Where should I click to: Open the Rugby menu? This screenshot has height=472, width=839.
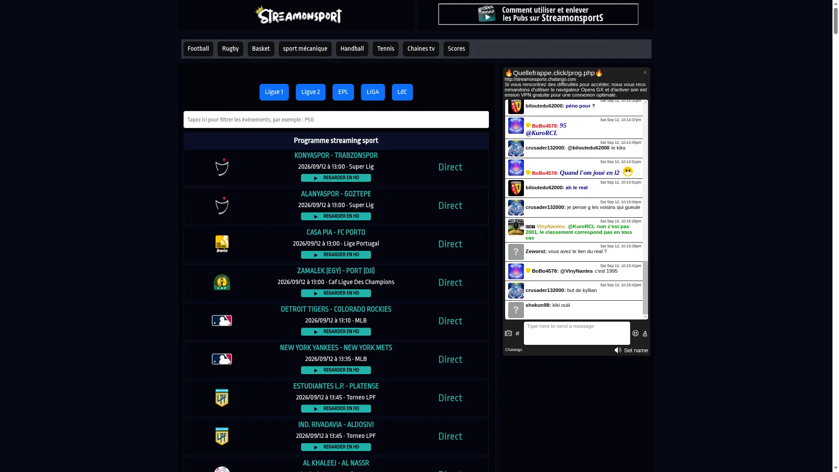[230, 49]
